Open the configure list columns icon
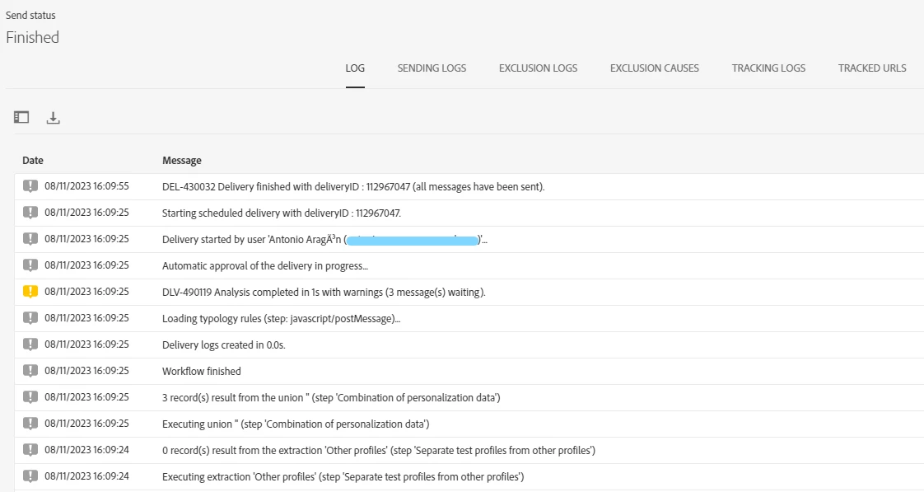The image size is (924, 492). pos(21,117)
